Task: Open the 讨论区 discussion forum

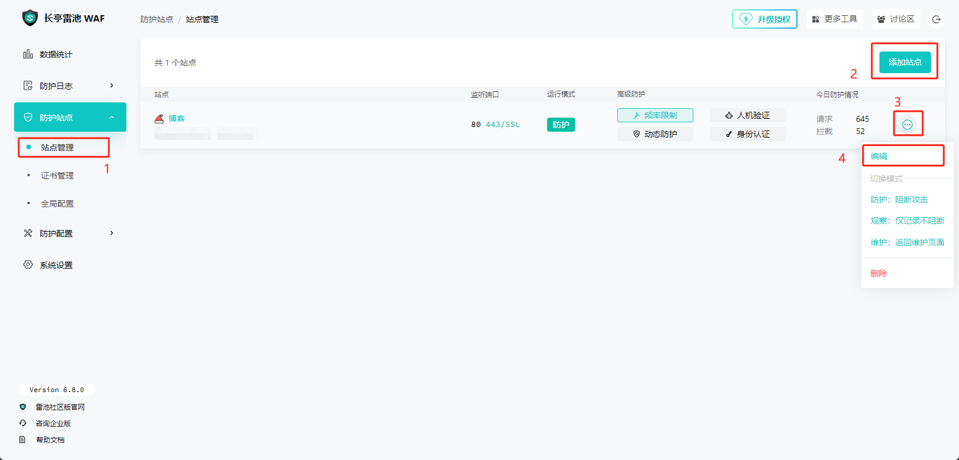Action: [896, 19]
